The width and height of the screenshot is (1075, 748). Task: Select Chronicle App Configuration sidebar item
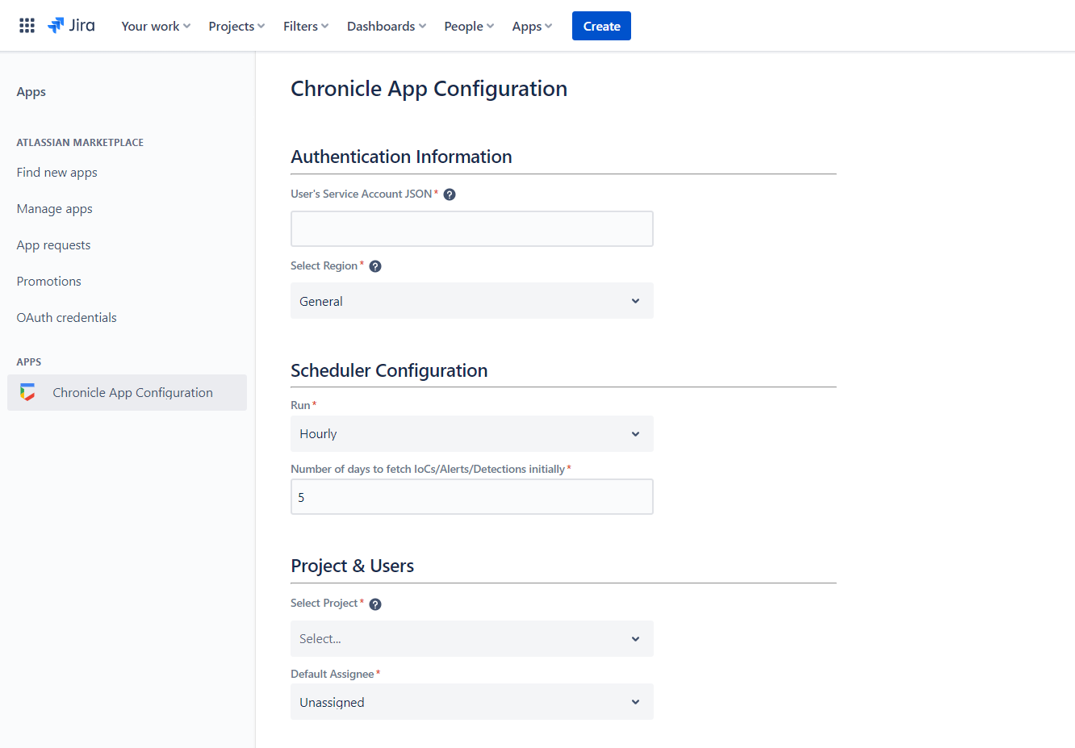(x=127, y=392)
